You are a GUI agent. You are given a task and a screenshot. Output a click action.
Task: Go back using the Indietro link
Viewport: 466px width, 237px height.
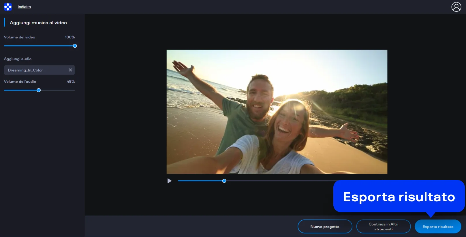point(24,7)
